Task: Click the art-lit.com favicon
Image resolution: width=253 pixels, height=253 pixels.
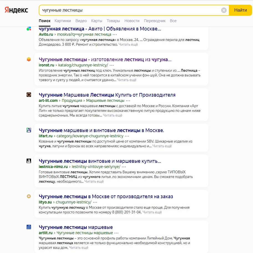Action: tap(29, 95)
